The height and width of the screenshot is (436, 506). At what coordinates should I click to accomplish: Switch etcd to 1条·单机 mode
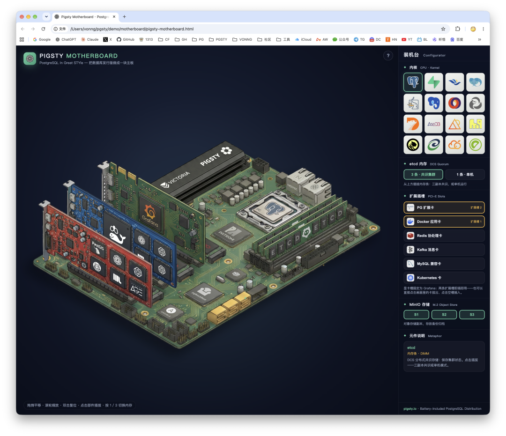point(465,175)
